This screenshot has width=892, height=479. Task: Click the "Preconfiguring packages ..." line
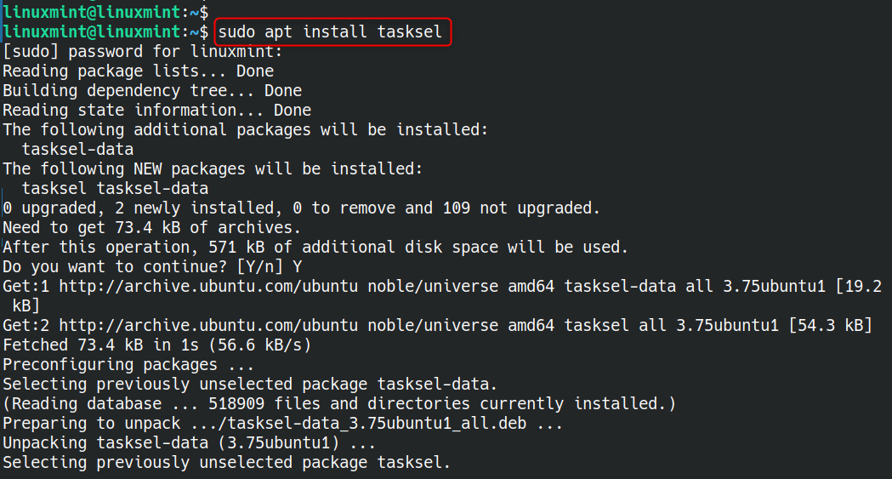123,365
